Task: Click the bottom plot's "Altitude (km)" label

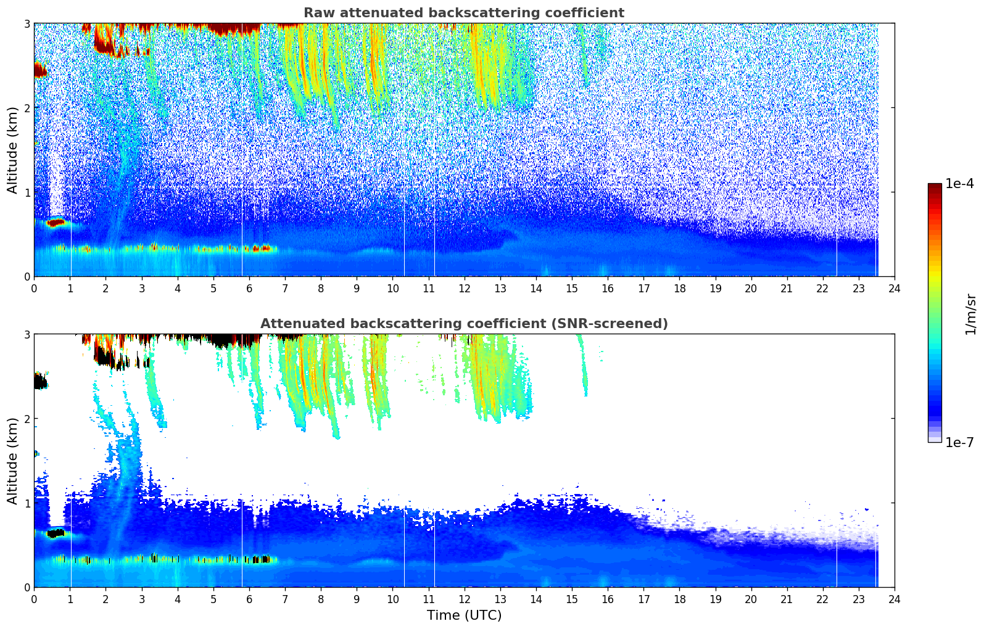Action: tap(13, 461)
